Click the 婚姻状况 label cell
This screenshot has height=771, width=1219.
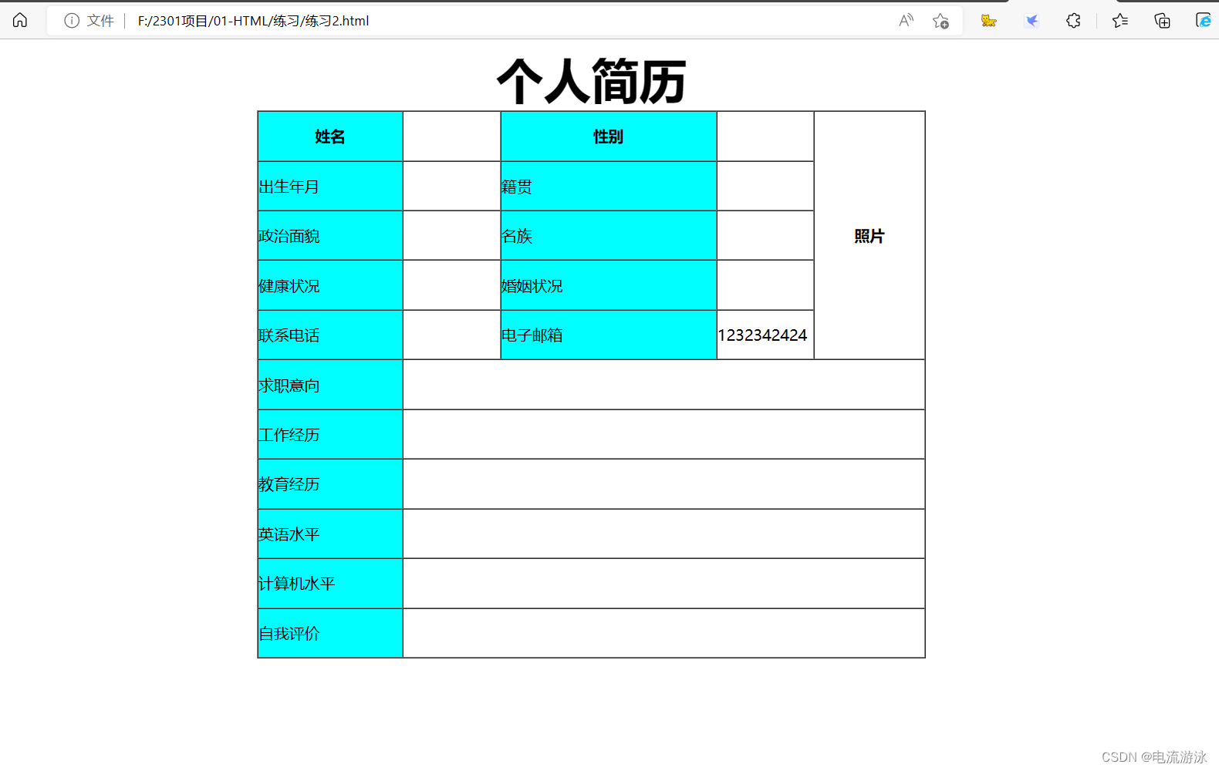609,286
